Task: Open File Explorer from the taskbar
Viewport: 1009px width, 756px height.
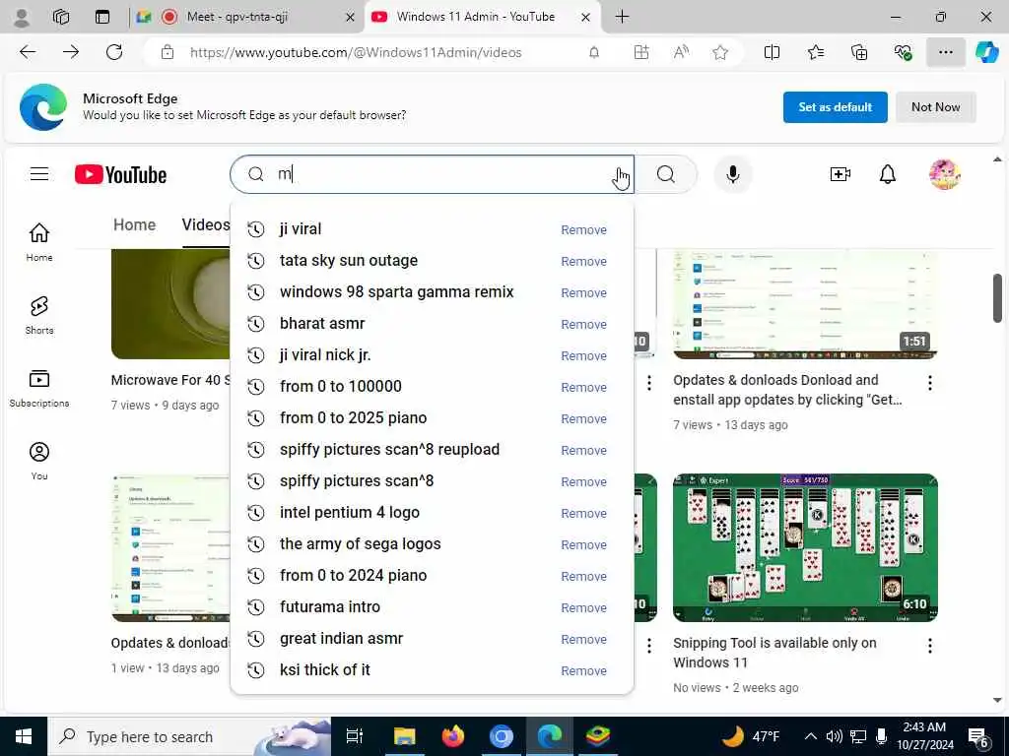Action: point(404,736)
